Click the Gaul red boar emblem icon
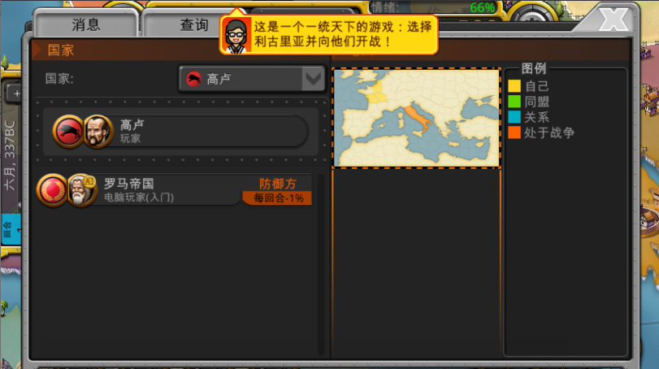The height and width of the screenshot is (369, 659). (x=68, y=131)
